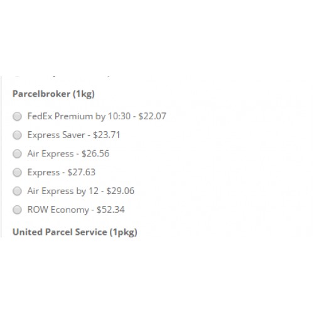Viewport: 314px width, 314px height.
Task: Pick the Express $27.63 radio button
Action: (x=17, y=173)
